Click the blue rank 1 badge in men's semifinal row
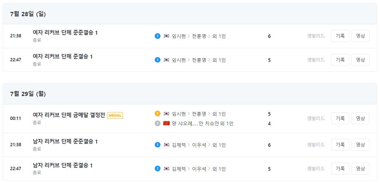Viewport: 380px width, 183px height. click(157, 168)
